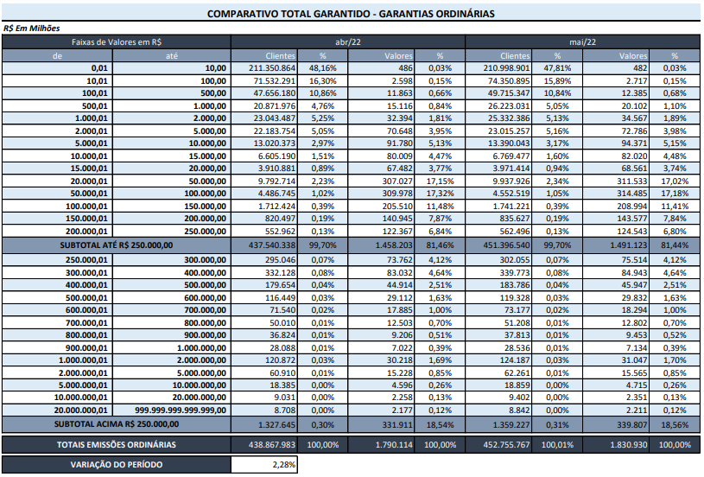Select the 'SUBTOTAL ATÉ R$ 250.000,00' row label
This screenshot has width=704, height=477.
pyautogui.click(x=116, y=245)
